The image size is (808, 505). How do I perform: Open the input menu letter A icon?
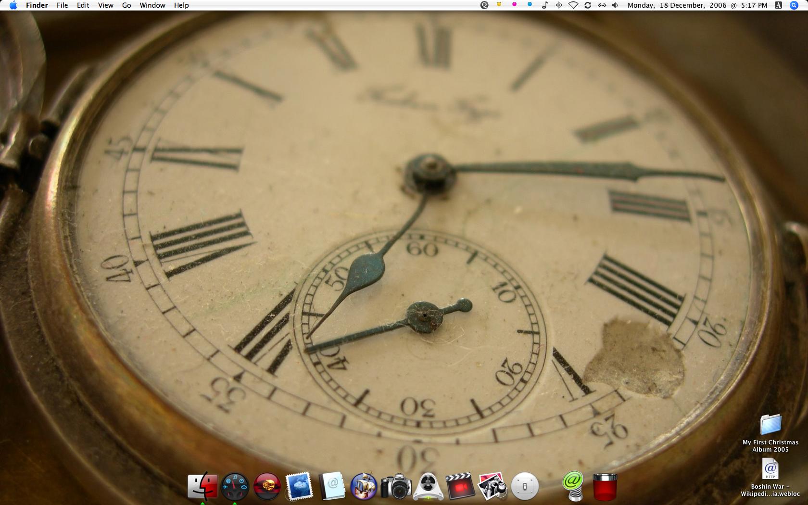pyautogui.click(x=779, y=5)
